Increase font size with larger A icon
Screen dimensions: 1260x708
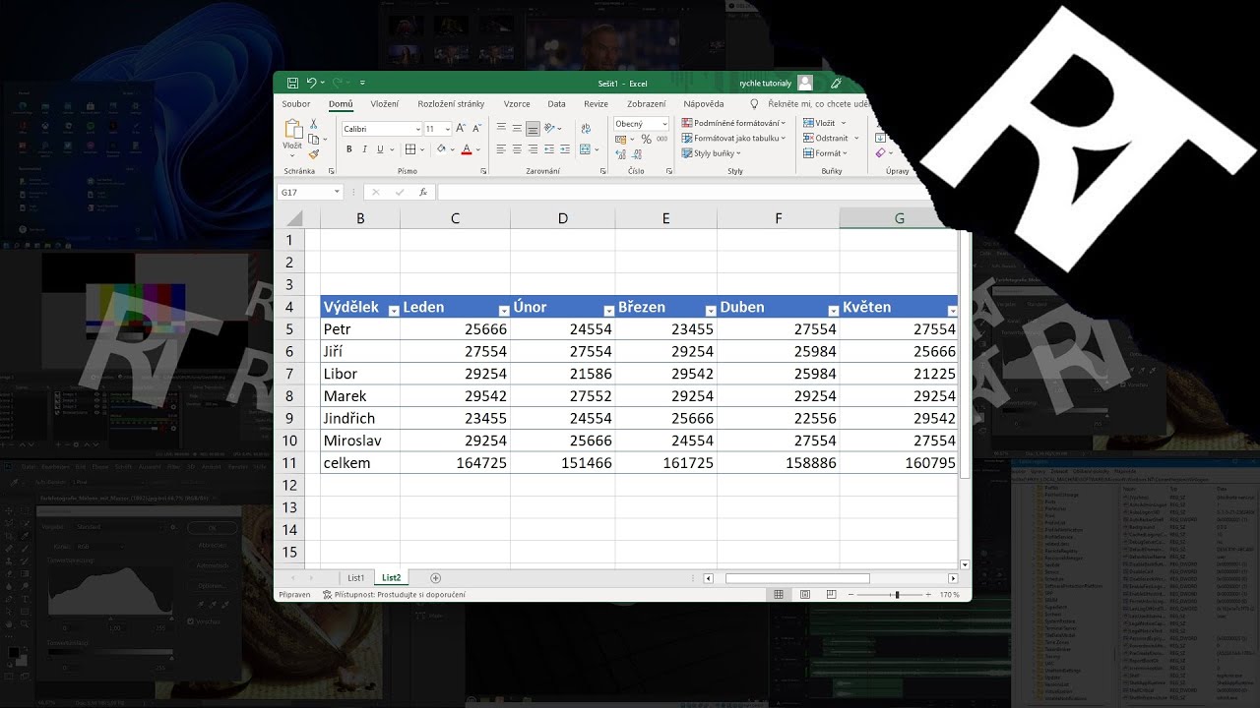[461, 128]
